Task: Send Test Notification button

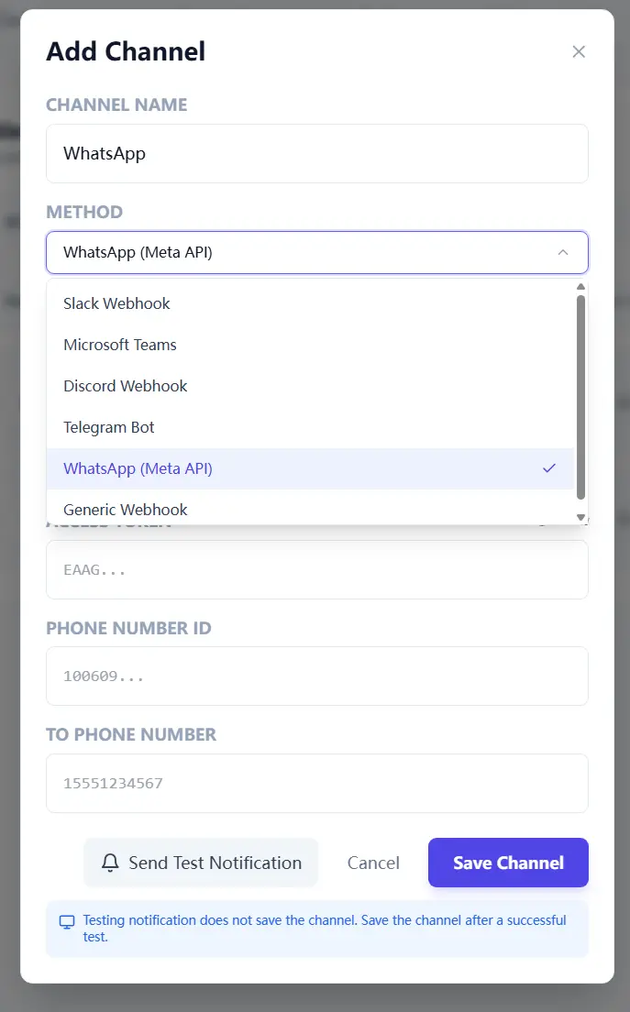Action: tap(201, 863)
